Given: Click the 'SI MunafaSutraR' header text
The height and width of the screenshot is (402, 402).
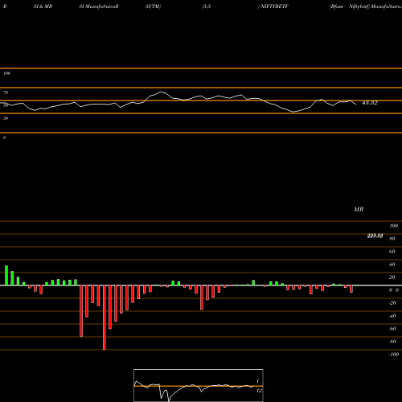Looking at the screenshot, I should [x=99, y=6].
